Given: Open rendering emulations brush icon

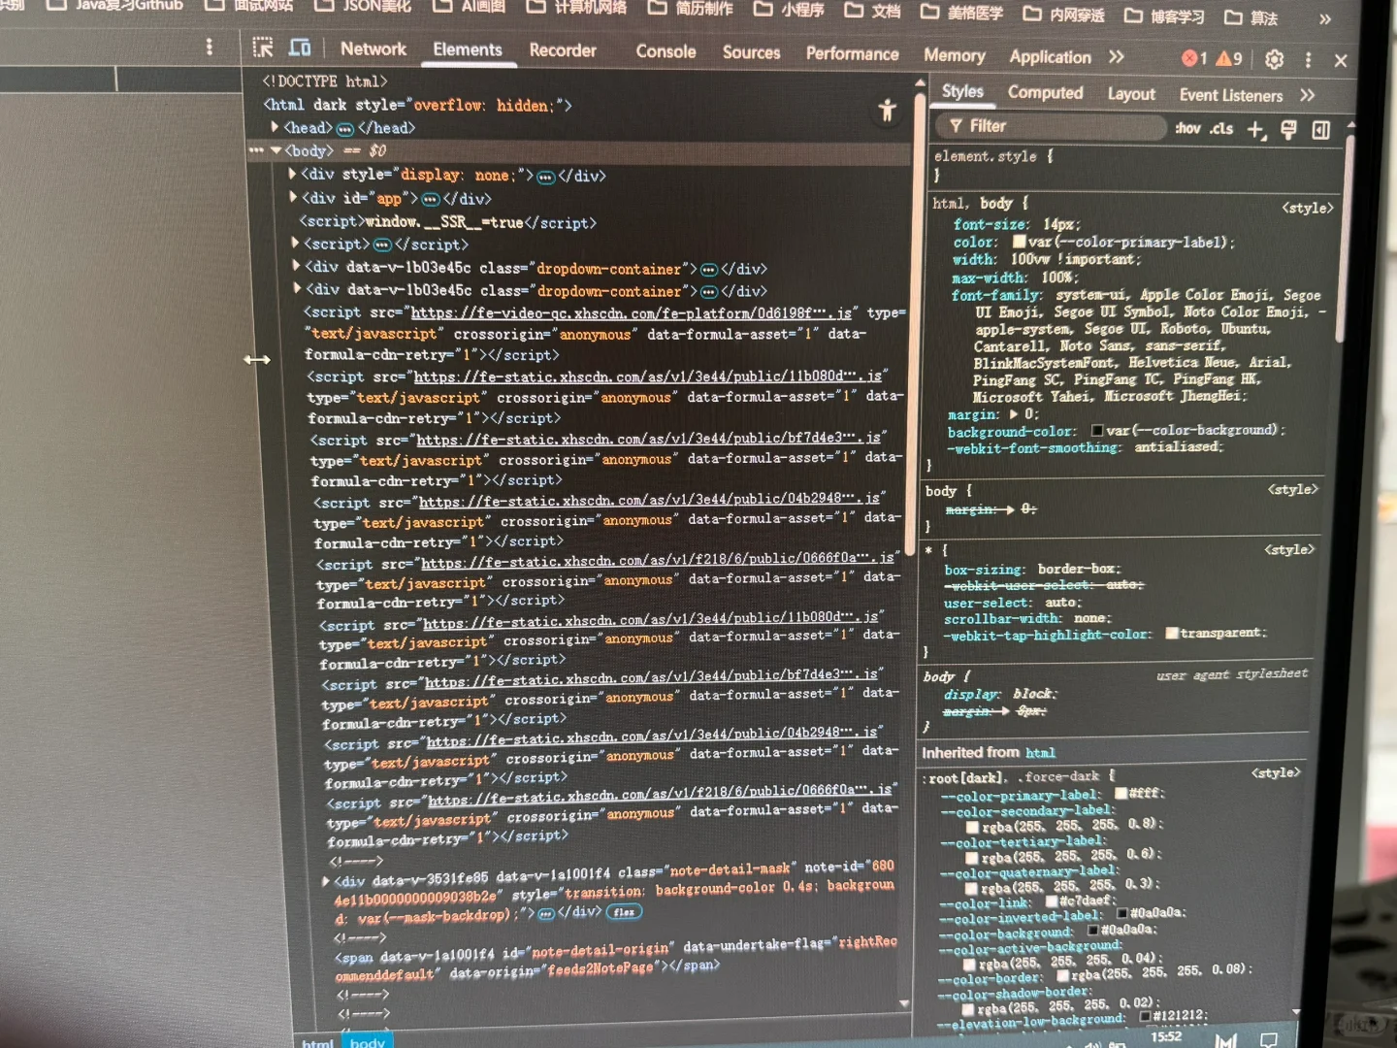Looking at the screenshot, I should click(1288, 130).
